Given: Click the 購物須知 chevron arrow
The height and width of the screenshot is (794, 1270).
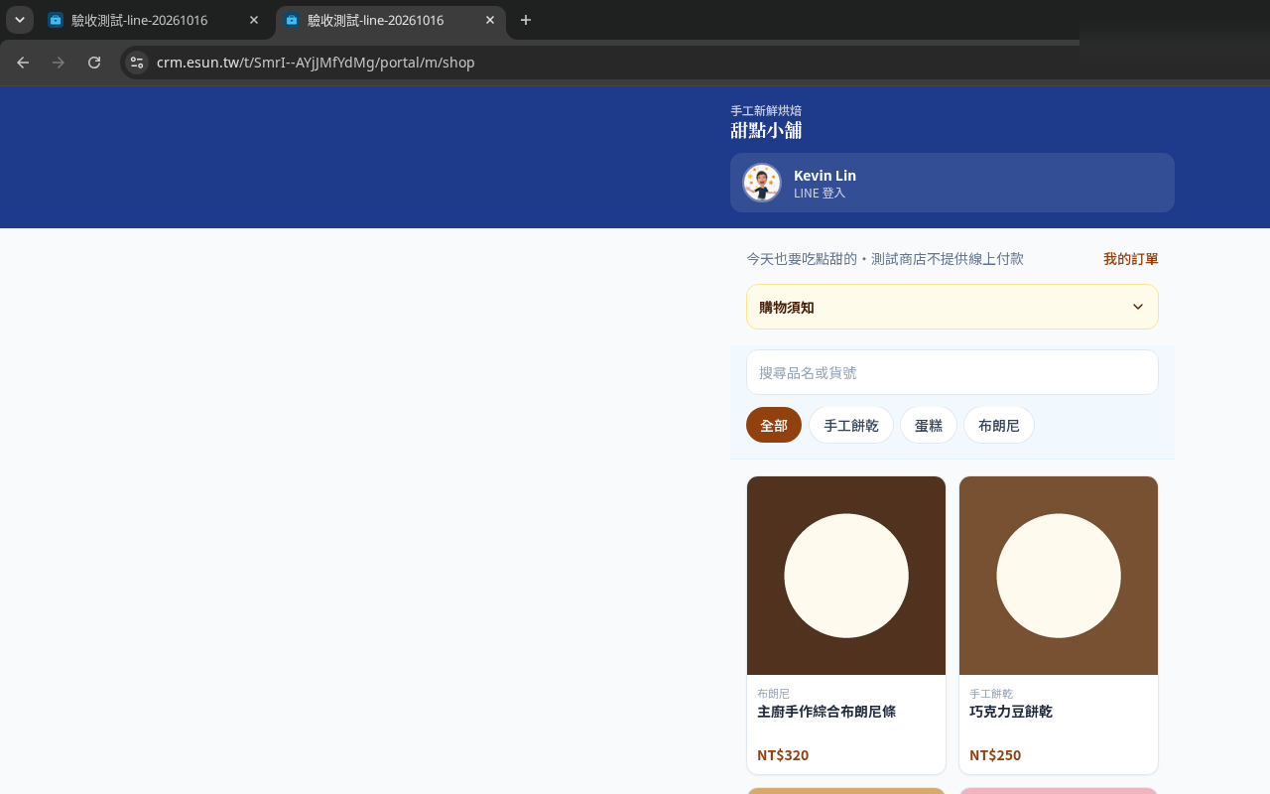Looking at the screenshot, I should click(x=1138, y=307).
